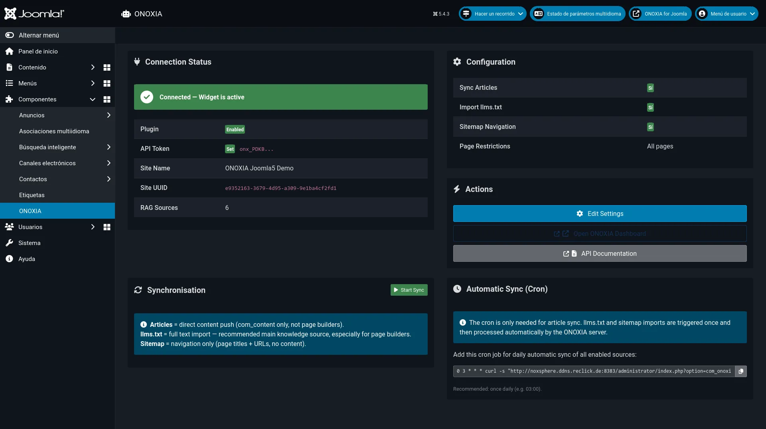The height and width of the screenshot is (429, 766).
Task: Open the Contenido dashboard grid icon
Action: click(107, 67)
